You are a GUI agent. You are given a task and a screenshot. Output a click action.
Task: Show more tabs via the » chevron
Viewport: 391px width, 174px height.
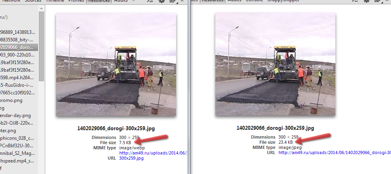[x=133, y=1]
